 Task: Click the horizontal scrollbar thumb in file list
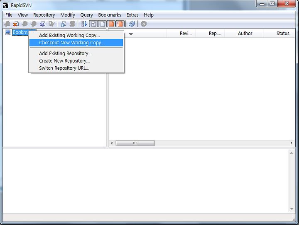(135, 143)
